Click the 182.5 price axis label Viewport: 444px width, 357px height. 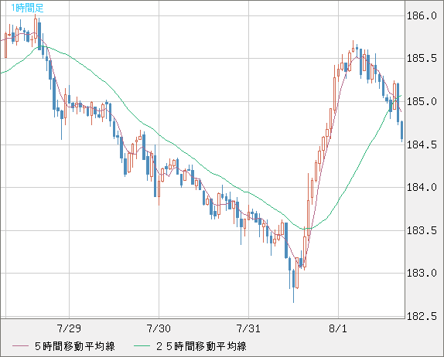click(x=422, y=316)
